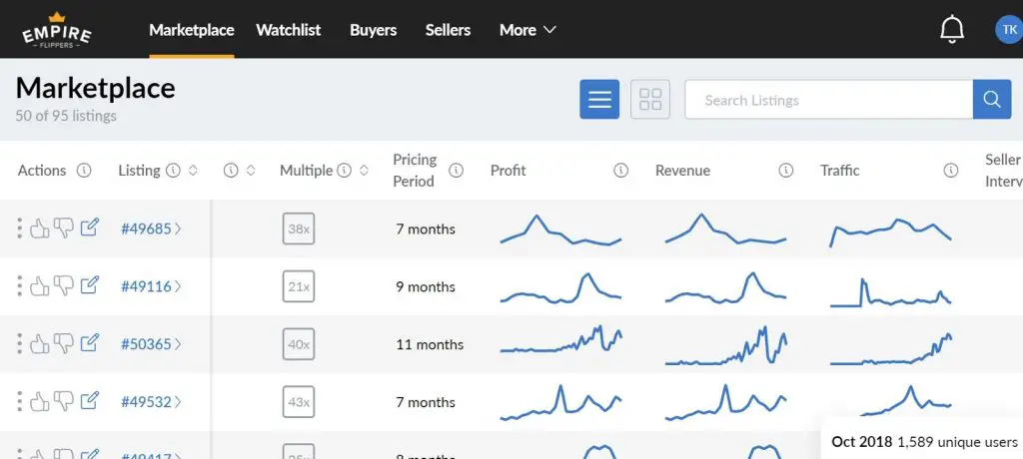Sort by Multiple column arrows
This screenshot has height=459, width=1023.
364,171
